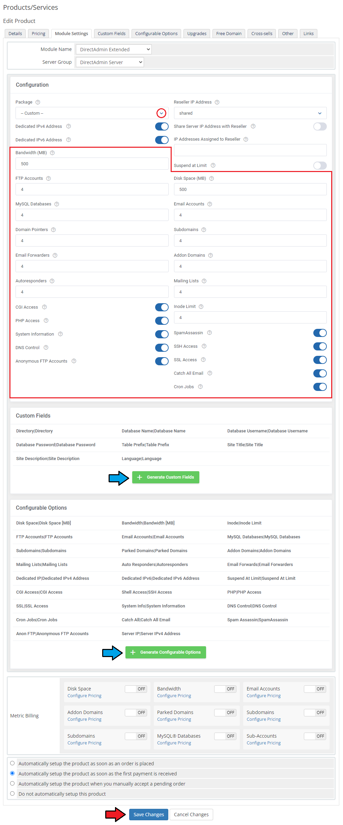Open the Module Name dropdown
Image resolution: width=343 pixels, height=825 pixels.
(114, 50)
